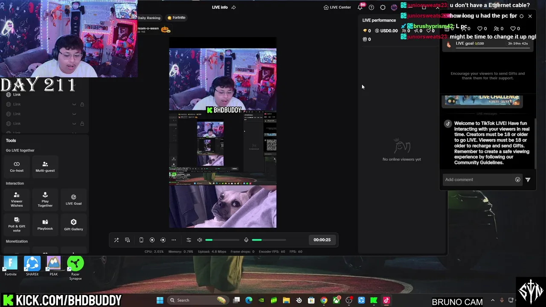This screenshot has height=307, width=546.
Task: Expand the second Link row chevron
Action: (x=74, y=104)
